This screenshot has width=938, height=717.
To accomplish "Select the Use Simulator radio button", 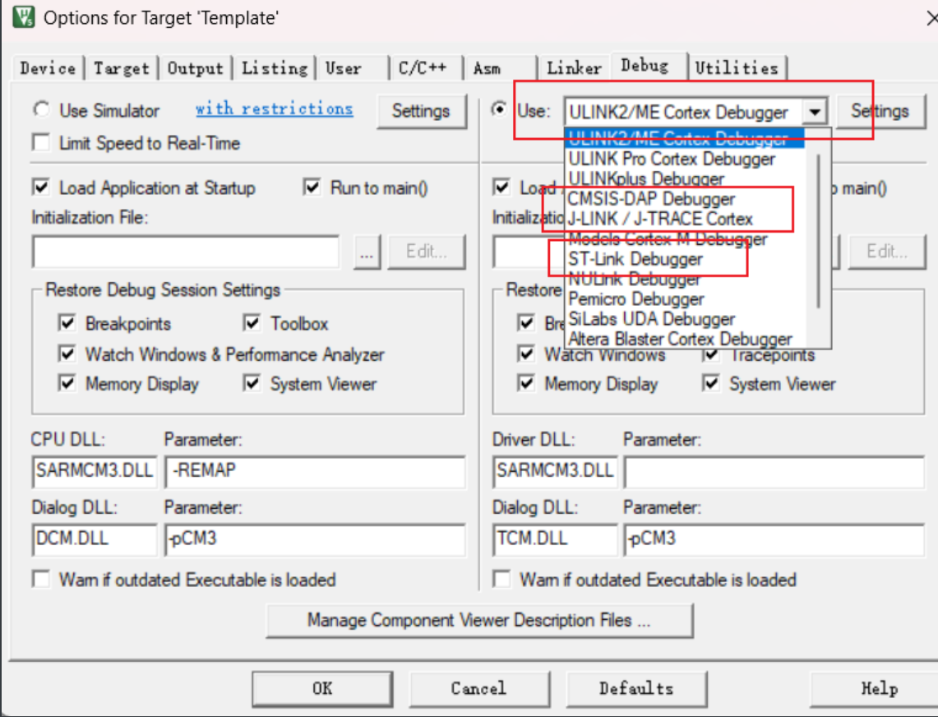I will click(41, 109).
